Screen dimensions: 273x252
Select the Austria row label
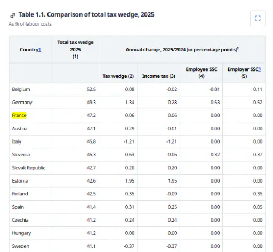point(20,129)
